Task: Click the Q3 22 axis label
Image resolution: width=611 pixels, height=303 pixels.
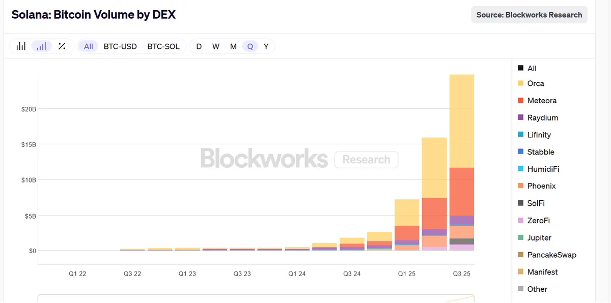Action: pos(132,274)
